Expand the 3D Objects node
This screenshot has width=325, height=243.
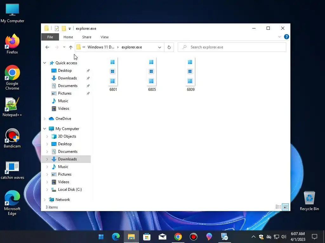[x=47, y=136]
